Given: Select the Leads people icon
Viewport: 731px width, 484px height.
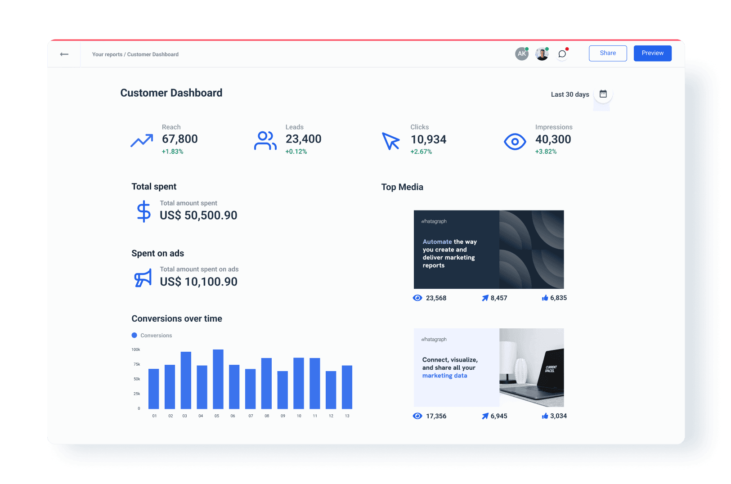Looking at the screenshot, I should point(265,140).
